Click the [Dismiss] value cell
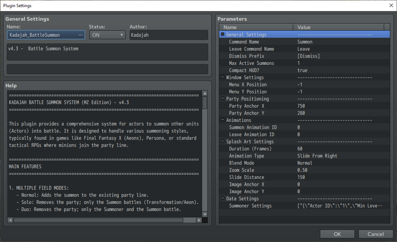 [308, 56]
